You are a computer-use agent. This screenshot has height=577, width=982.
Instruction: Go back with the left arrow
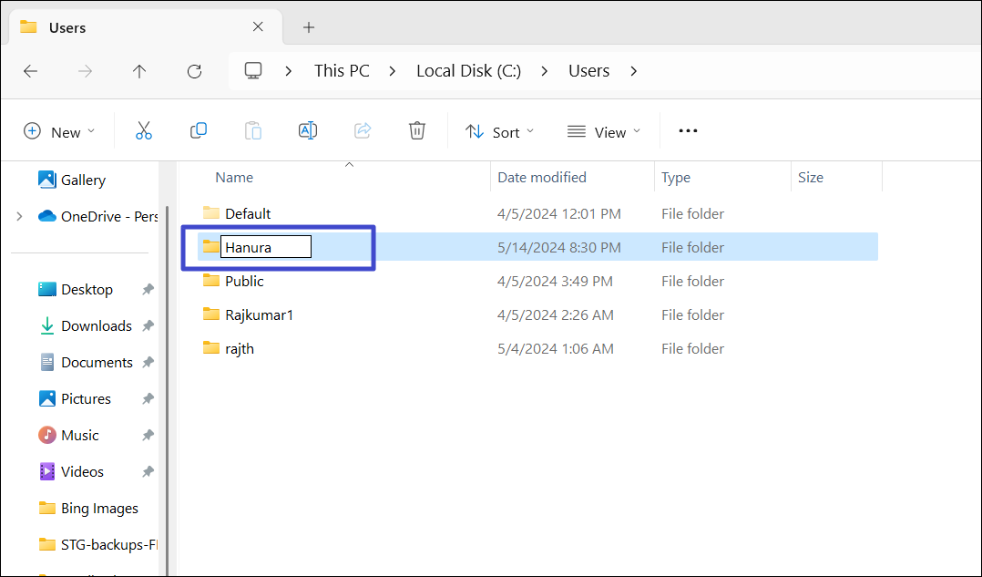pyautogui.click(x=31, y=71)
